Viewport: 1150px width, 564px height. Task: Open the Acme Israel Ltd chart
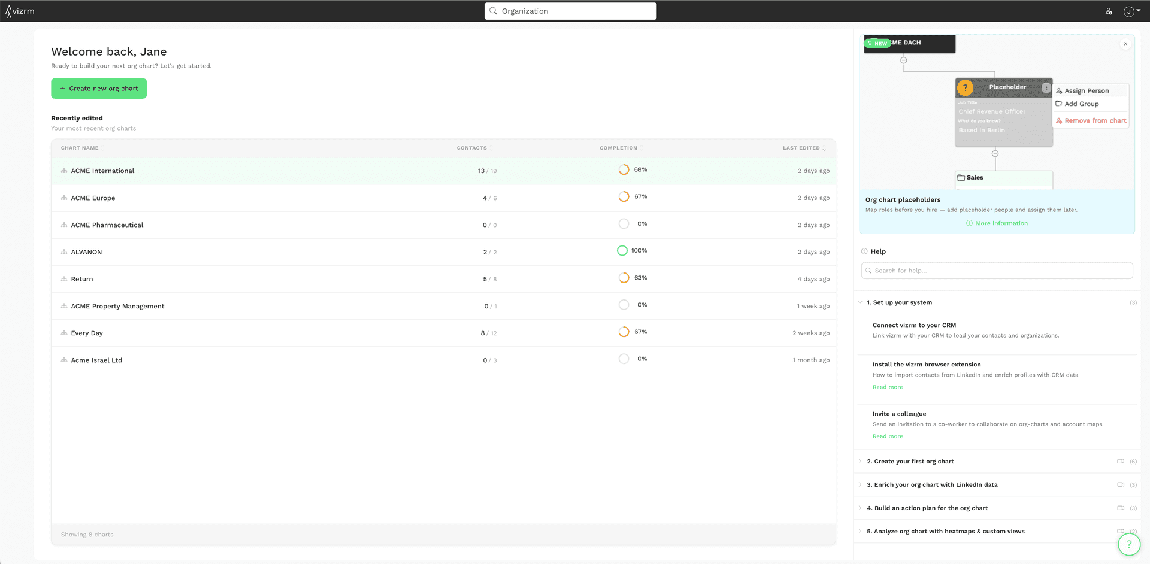pos(96,360)
